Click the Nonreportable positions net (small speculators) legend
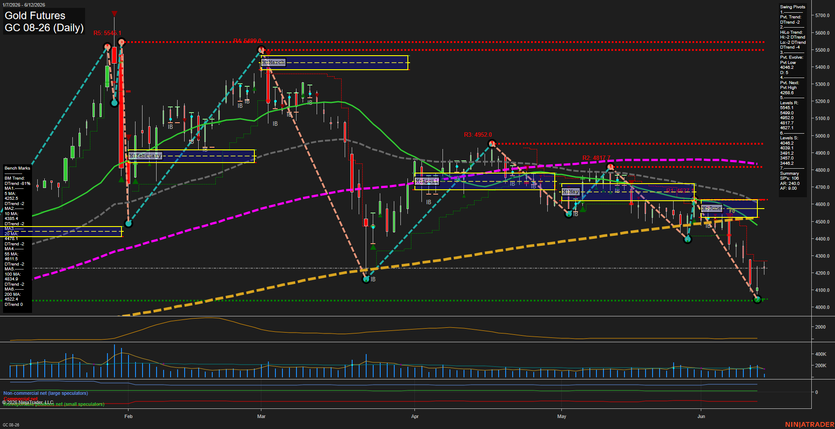 tap(54, 404)
